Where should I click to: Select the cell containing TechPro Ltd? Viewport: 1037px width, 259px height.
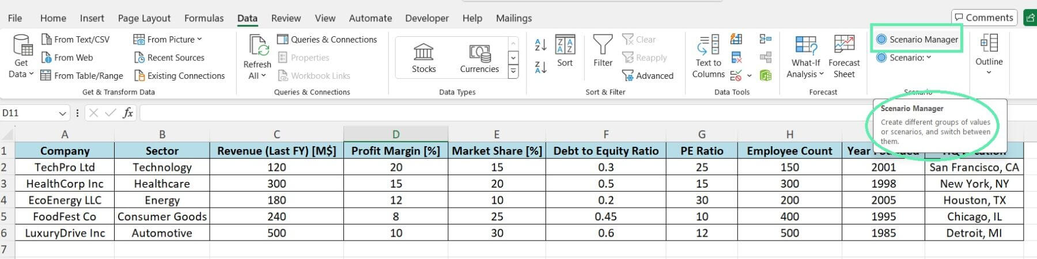(x=65, y=167)
